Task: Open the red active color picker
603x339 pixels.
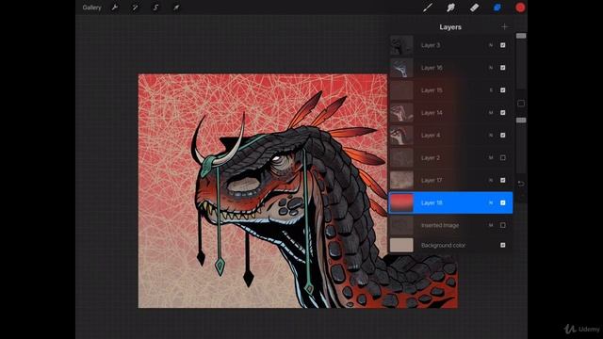Action: [520, 8]
